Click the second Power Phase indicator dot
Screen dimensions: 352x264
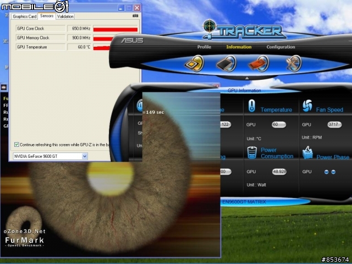[x=333, y=172]
